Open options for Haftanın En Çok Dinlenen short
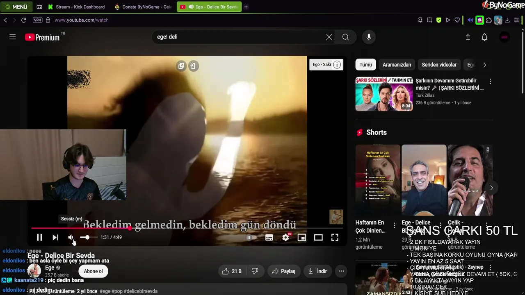Screen dimensions: 525x295 tap(394, 225)
